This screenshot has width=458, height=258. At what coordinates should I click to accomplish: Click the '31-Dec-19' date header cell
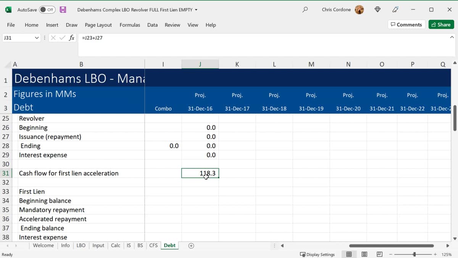click(311, 109)
